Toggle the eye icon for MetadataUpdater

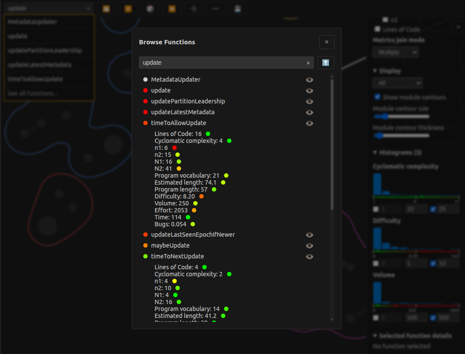[309, 79]
